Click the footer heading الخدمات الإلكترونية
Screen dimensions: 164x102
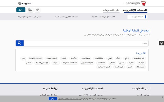tap(93, 88)
